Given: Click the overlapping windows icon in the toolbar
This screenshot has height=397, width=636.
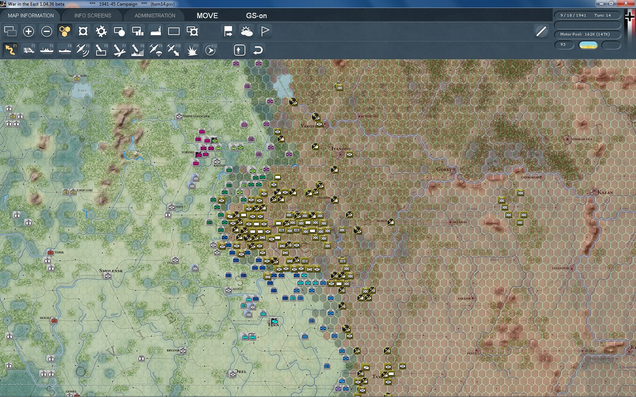Looking at the screenshot, I should pyautogui.click(x=10, y=31).
